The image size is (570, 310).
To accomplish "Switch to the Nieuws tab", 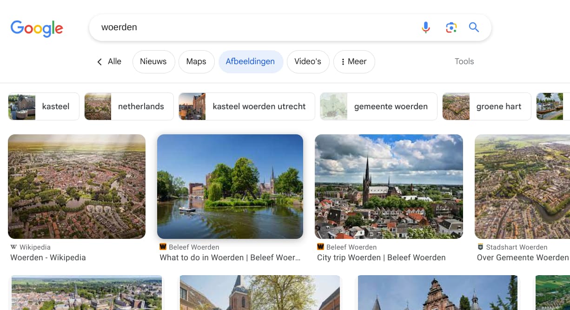I will (x=153, y=62).
